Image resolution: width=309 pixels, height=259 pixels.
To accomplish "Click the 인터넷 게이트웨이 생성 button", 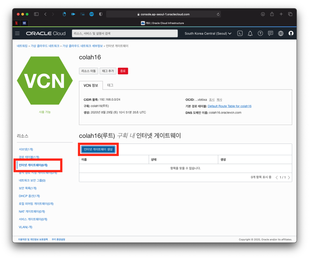I will [98, 149].
